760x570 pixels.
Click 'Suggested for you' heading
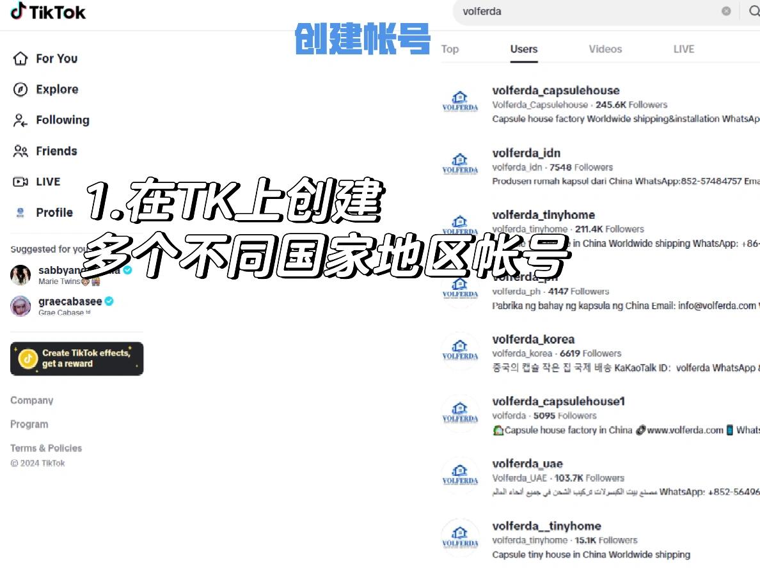(x=49, y=249)
